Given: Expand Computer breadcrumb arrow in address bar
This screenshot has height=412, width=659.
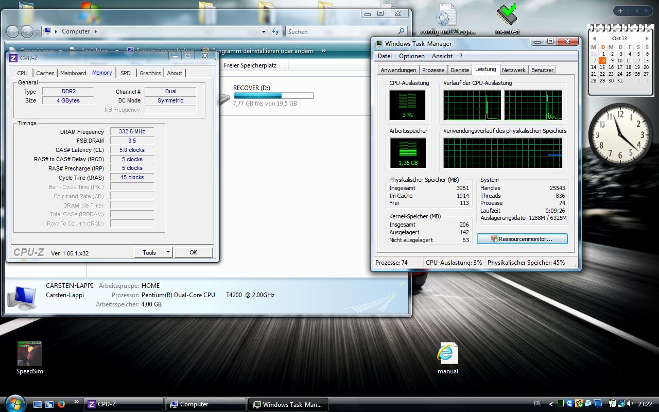Looking at the screenshot, I should point(95,31).
